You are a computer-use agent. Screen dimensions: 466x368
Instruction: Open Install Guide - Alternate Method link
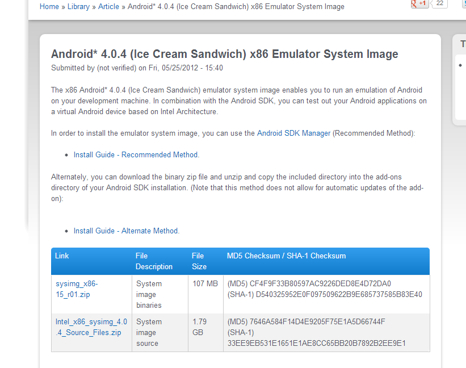tap(127, 231)
